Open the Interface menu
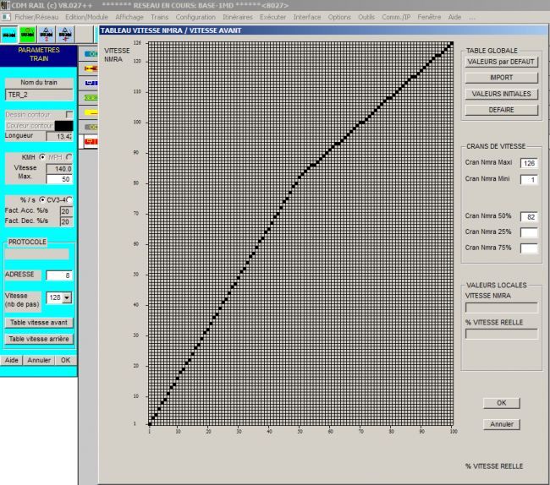Image resolution: width=550 pixels, height=485 pixels. click(307, 17)
